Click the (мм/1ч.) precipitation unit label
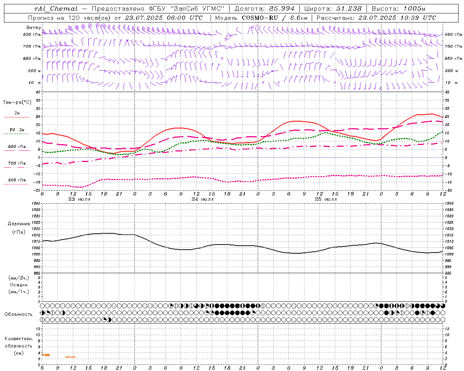 coord(19,292)
